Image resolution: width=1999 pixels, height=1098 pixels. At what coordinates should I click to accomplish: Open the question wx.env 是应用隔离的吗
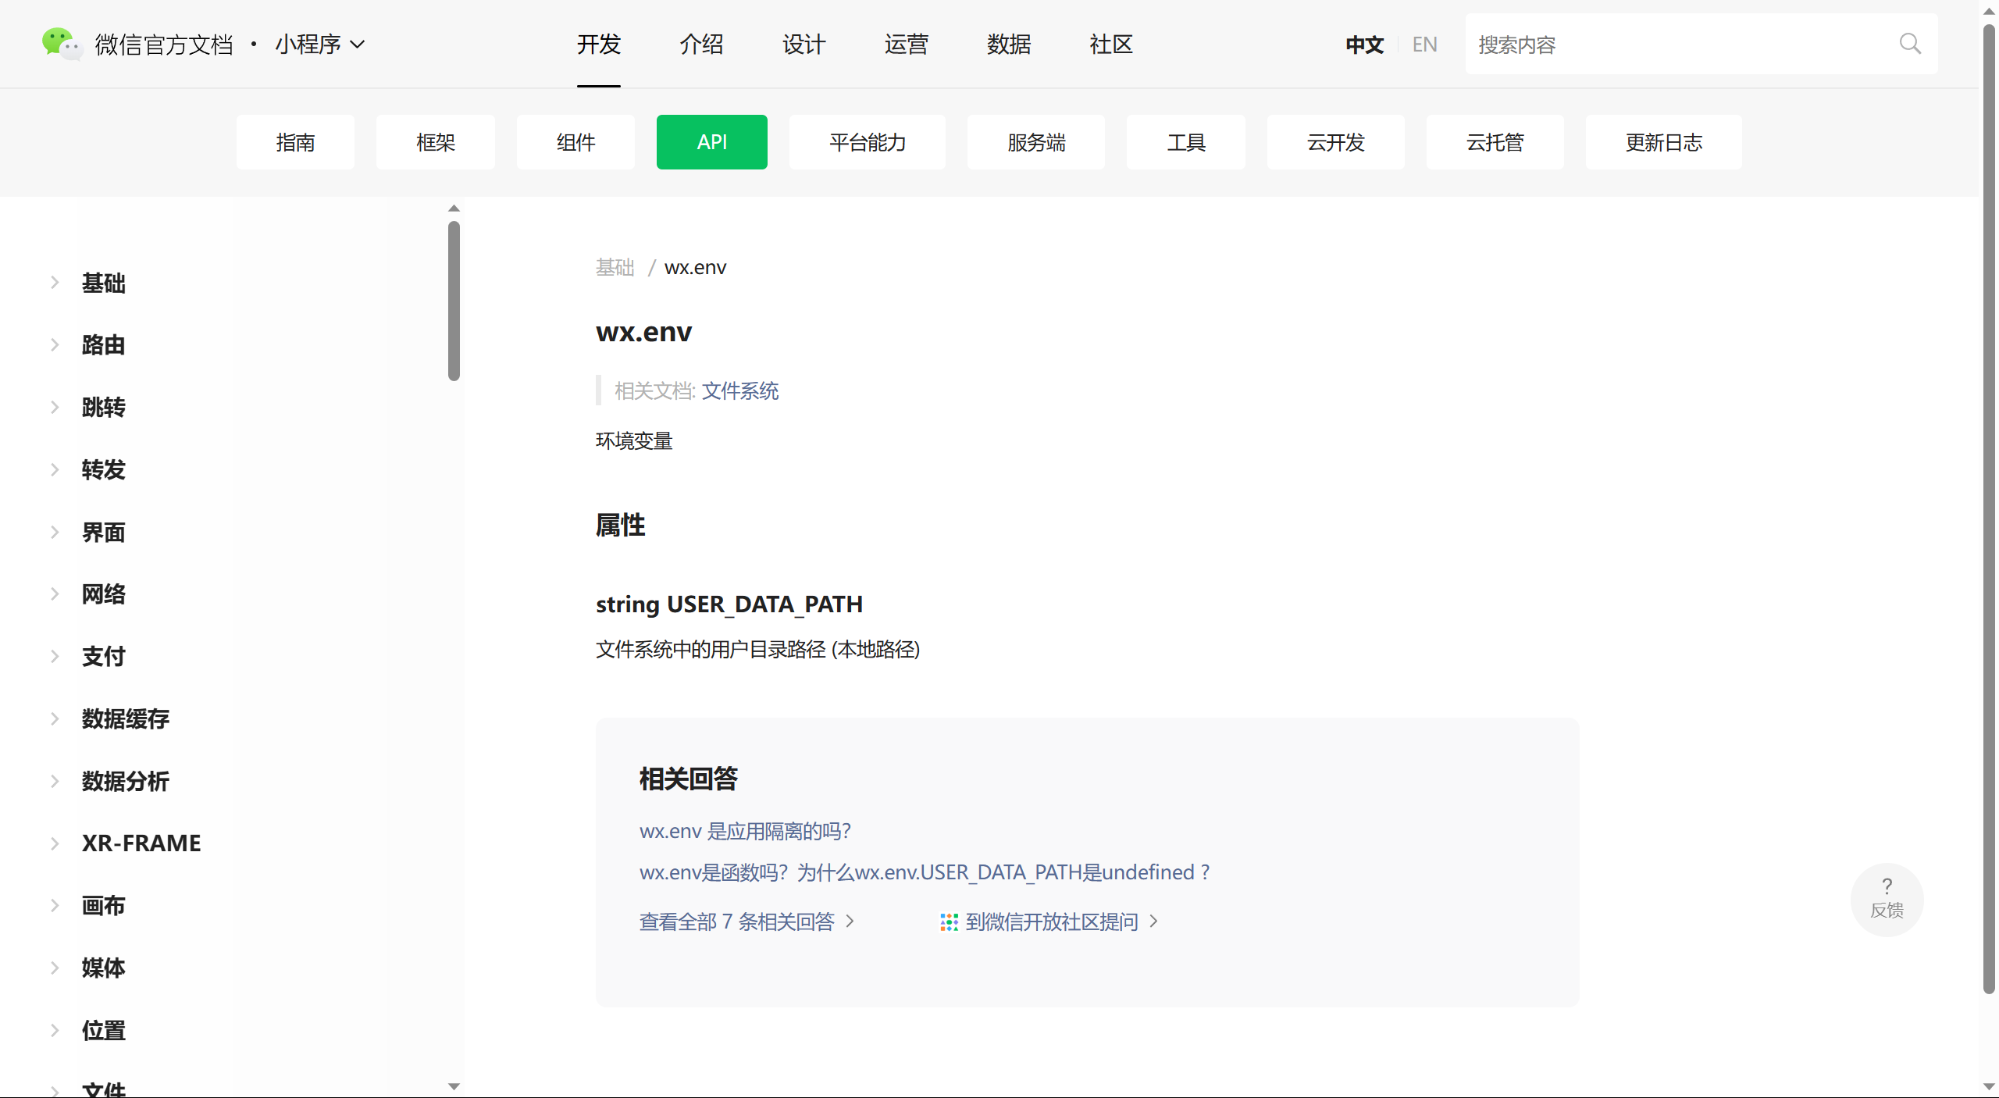pos(744,831)
